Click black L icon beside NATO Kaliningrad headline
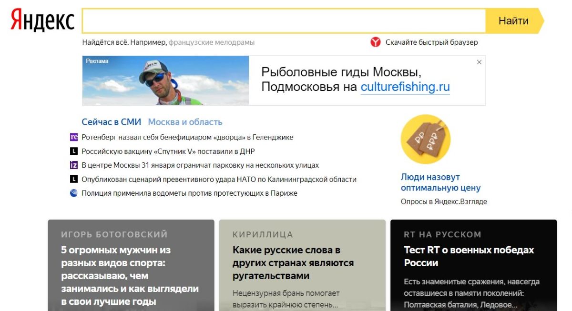The width and height of the screenshot is (572, 311). pyautogui.click(x=74, y=179)
